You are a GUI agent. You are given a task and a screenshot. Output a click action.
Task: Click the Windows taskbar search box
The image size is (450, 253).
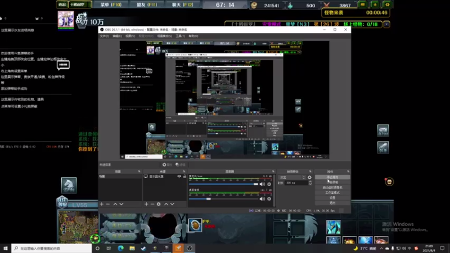point(52,249)
